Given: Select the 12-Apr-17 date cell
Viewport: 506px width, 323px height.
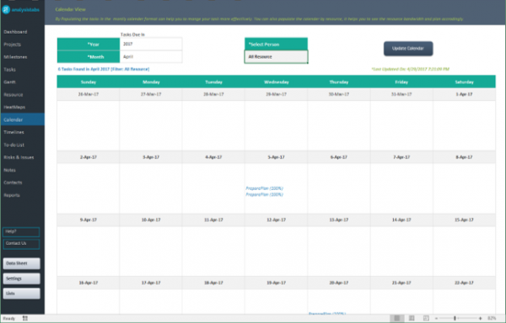Looking at the screenshot, I should click(277, 220).
